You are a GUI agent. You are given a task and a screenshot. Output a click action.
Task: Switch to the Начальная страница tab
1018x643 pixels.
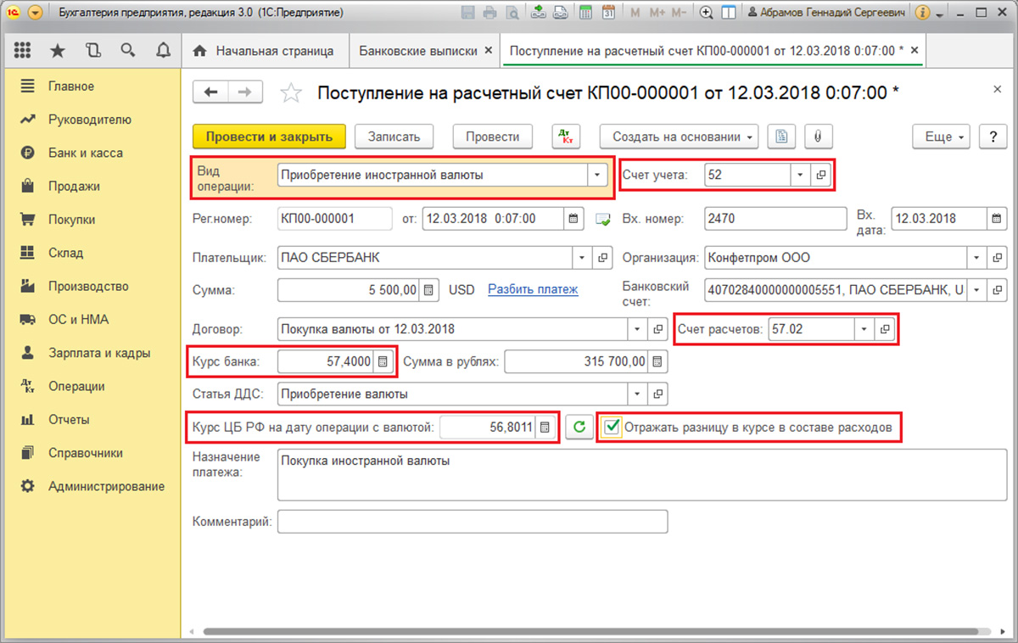click(x=264, y=51)
